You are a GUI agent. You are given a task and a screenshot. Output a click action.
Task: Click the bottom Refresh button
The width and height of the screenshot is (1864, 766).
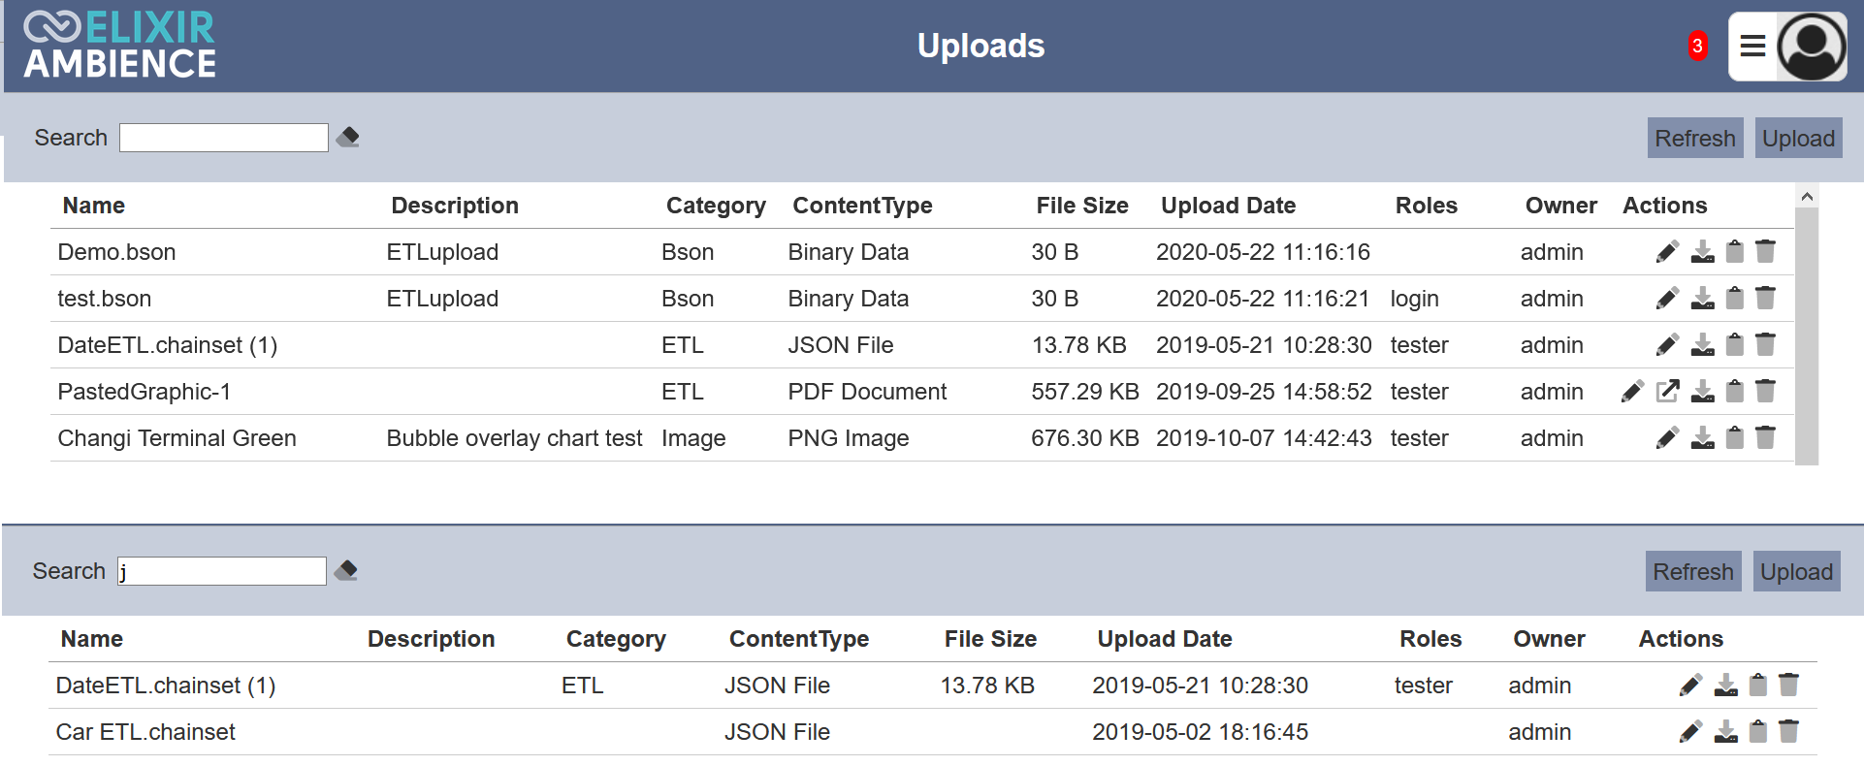[x=1693, y=571]
